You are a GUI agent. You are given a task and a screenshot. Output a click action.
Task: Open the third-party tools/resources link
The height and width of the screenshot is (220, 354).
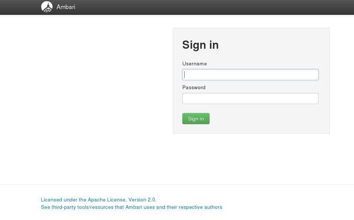pos(131,207)
